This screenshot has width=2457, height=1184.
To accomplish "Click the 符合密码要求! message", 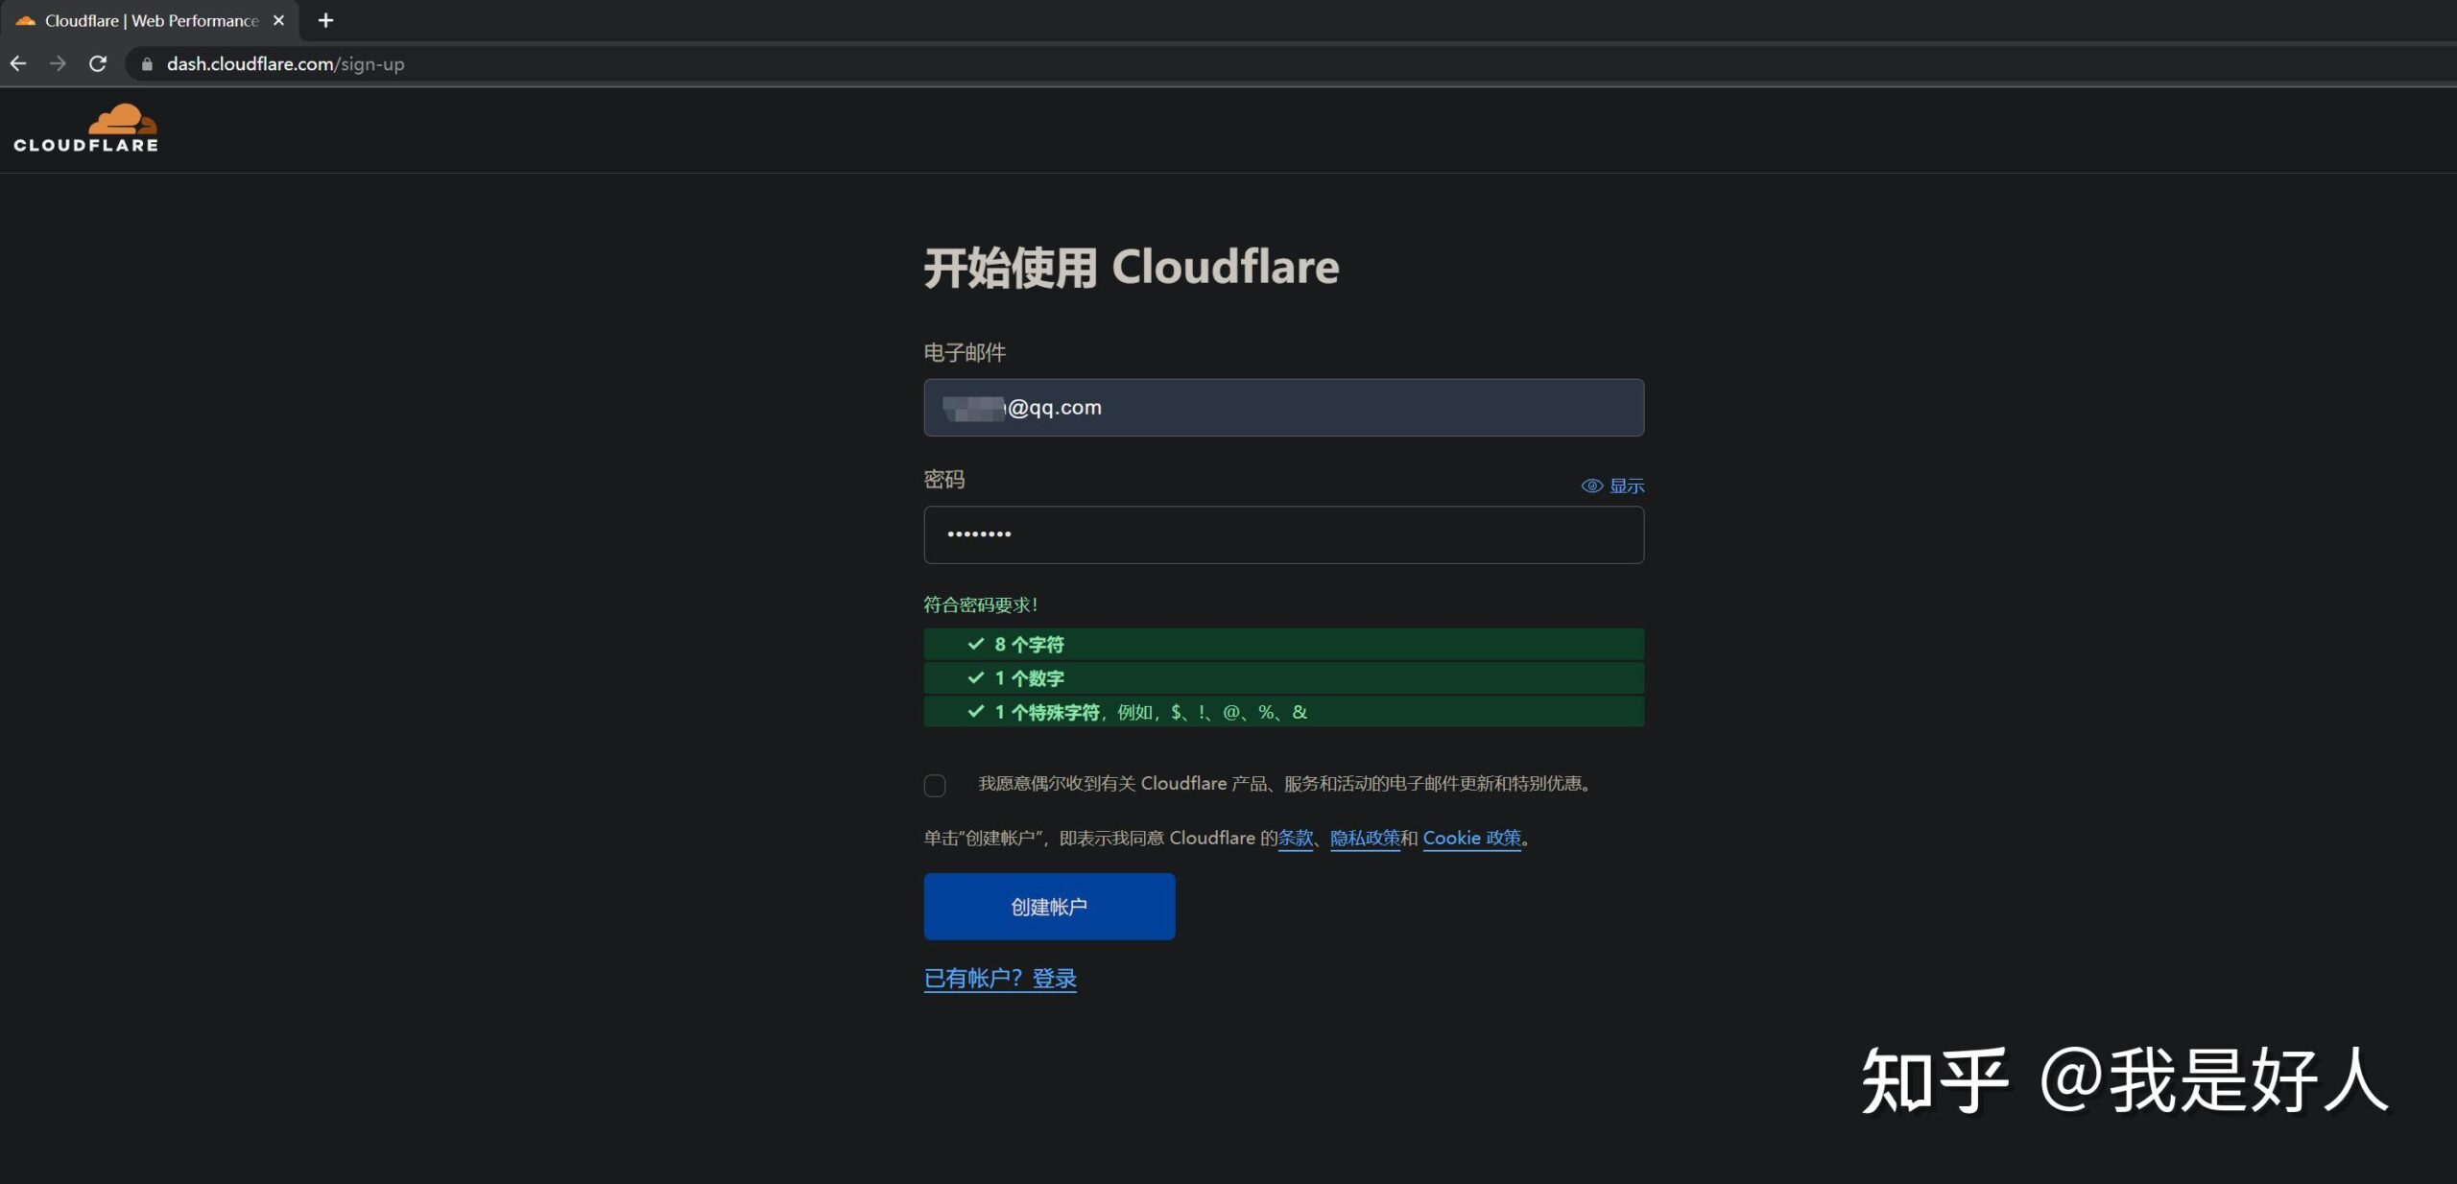I will click(980, 604).
